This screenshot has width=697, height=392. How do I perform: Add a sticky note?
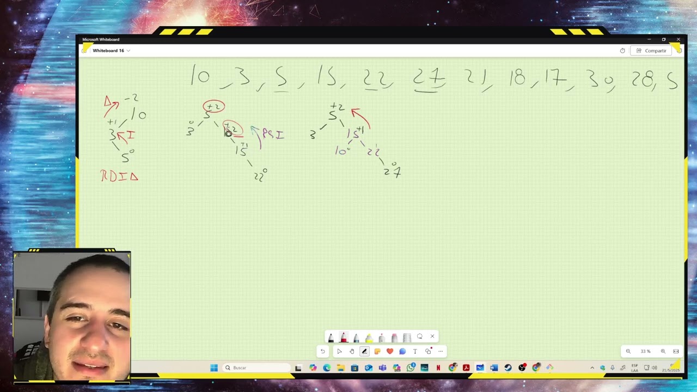tap(377, 351)
